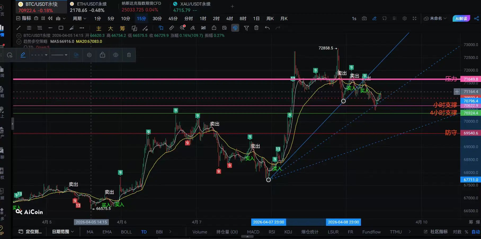
Task: Expand more main indicators arrow after BBI
Action: tap(170, 232)
